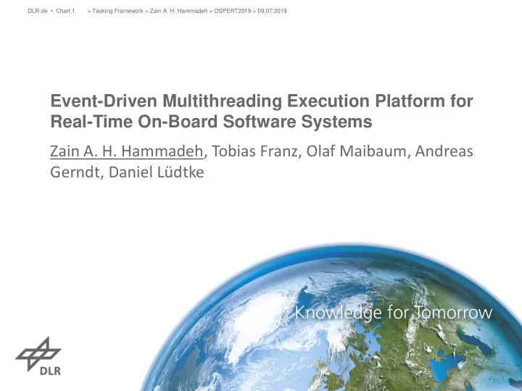Click 'DLR.de' in the header
This screenshot has height=391, width=522.
[38, 11]
